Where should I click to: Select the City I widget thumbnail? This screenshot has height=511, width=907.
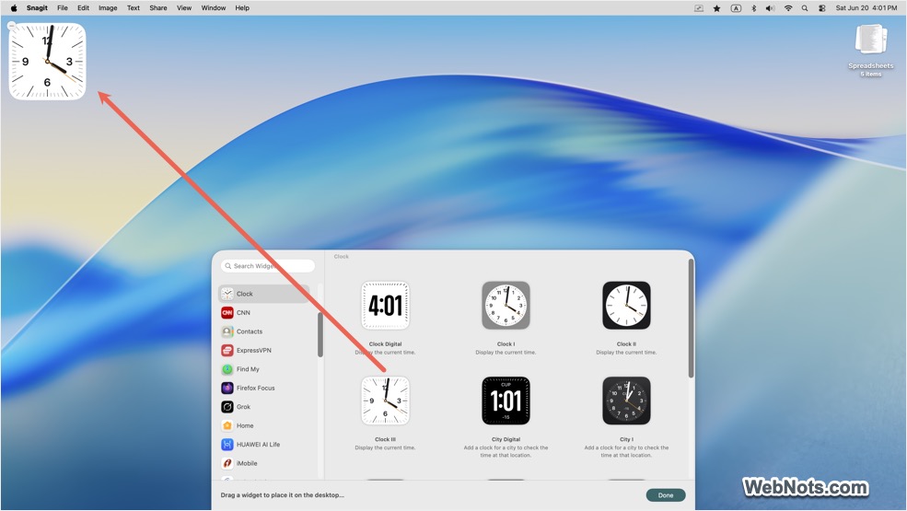click(626, 401)
